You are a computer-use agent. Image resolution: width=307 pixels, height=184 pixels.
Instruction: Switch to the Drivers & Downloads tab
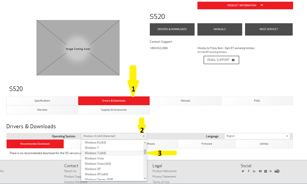click(114, 101)
